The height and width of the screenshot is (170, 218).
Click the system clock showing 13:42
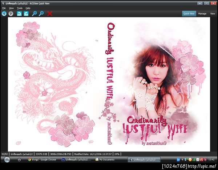click(211, 159)
